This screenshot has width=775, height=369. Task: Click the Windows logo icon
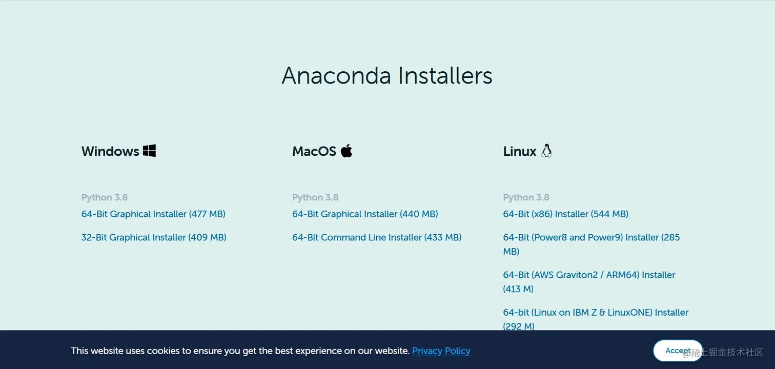(x=149, y=151)
